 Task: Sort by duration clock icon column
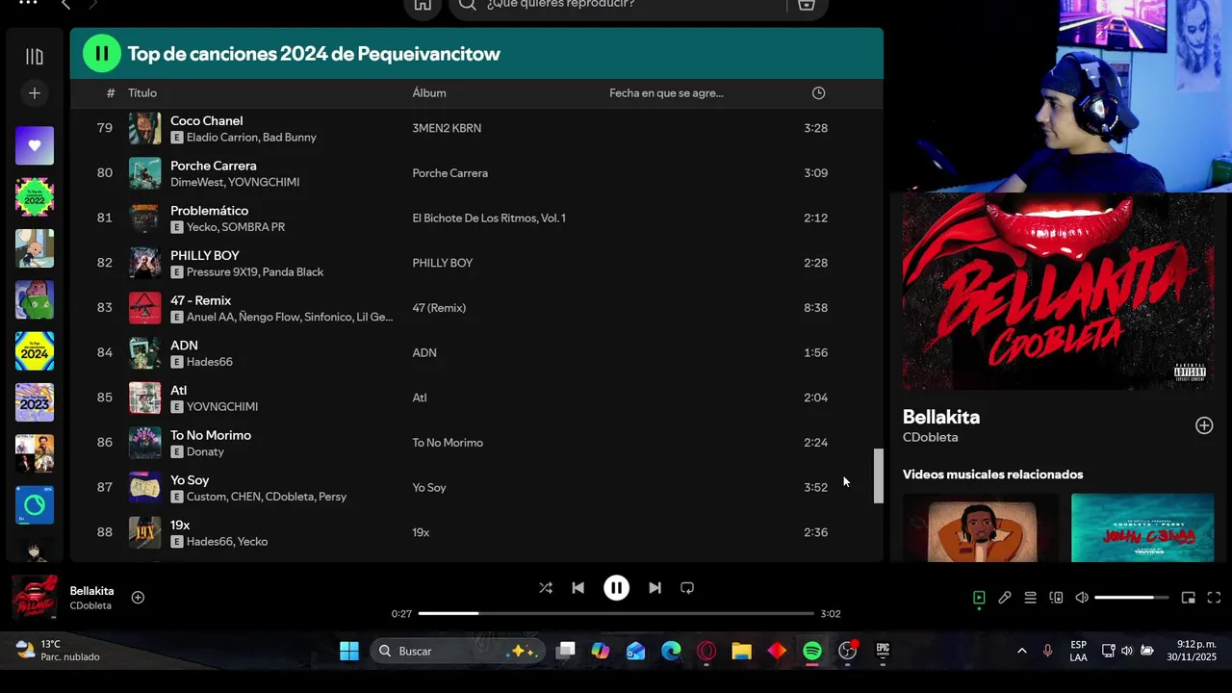818,93
